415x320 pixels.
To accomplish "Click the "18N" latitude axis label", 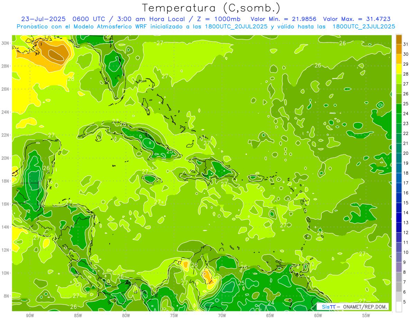I will tap(6, 181).
